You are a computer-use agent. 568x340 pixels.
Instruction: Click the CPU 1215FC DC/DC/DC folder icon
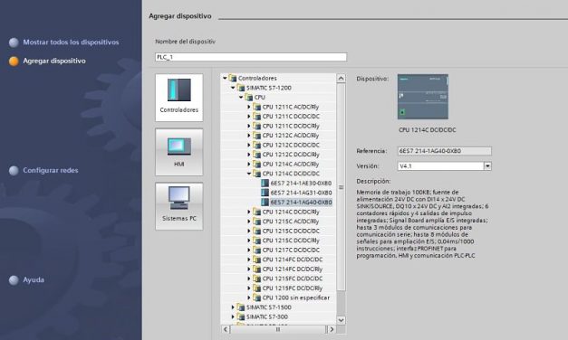[257, 279]
